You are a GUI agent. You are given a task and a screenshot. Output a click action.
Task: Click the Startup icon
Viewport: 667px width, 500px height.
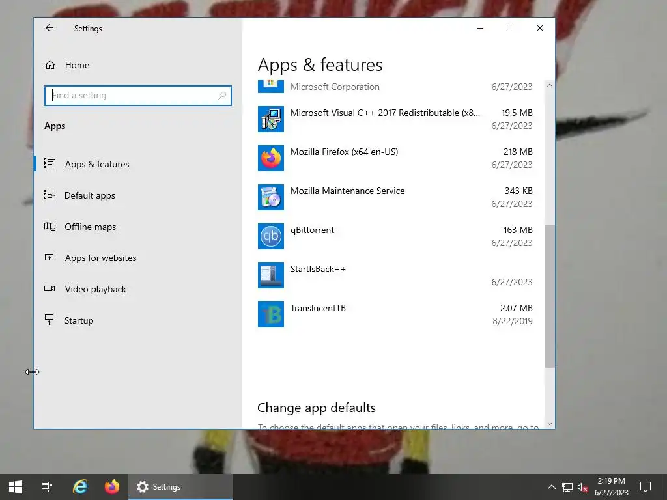coord(50,320)
